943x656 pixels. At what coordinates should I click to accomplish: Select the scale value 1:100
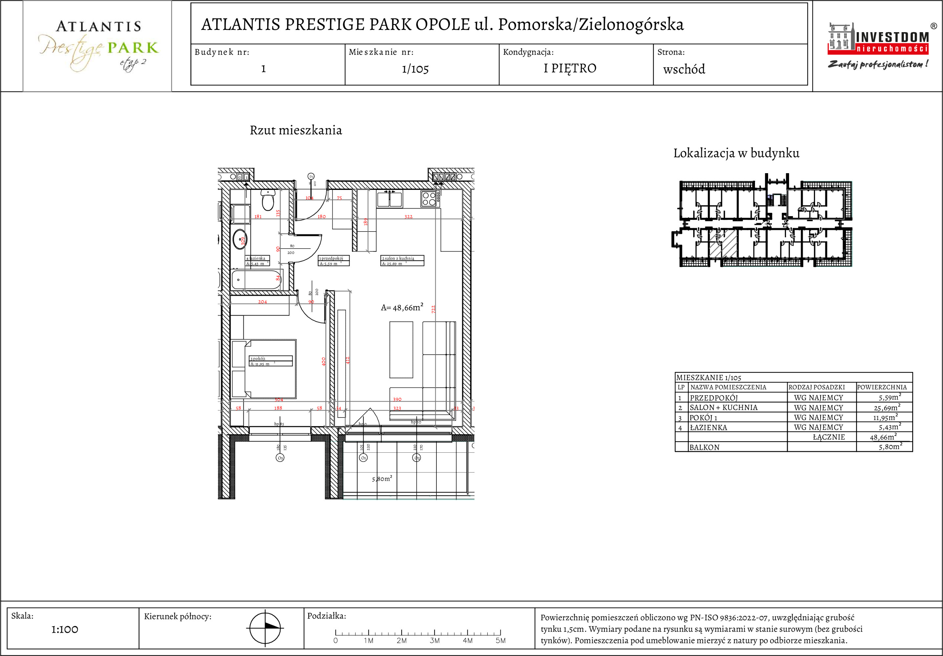tap(65, 629)
